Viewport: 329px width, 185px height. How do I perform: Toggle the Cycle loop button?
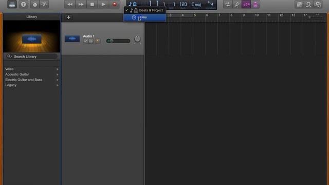click(228, 5)
